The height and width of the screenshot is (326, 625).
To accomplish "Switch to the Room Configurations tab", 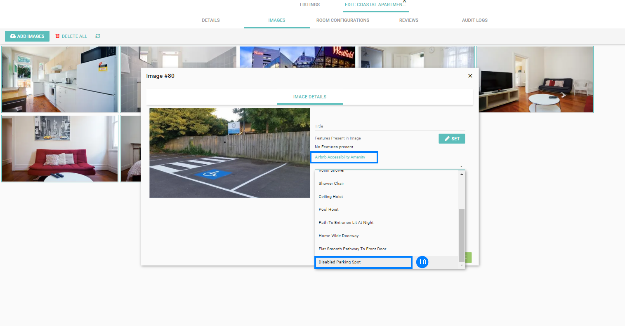I will coord(342,20).
